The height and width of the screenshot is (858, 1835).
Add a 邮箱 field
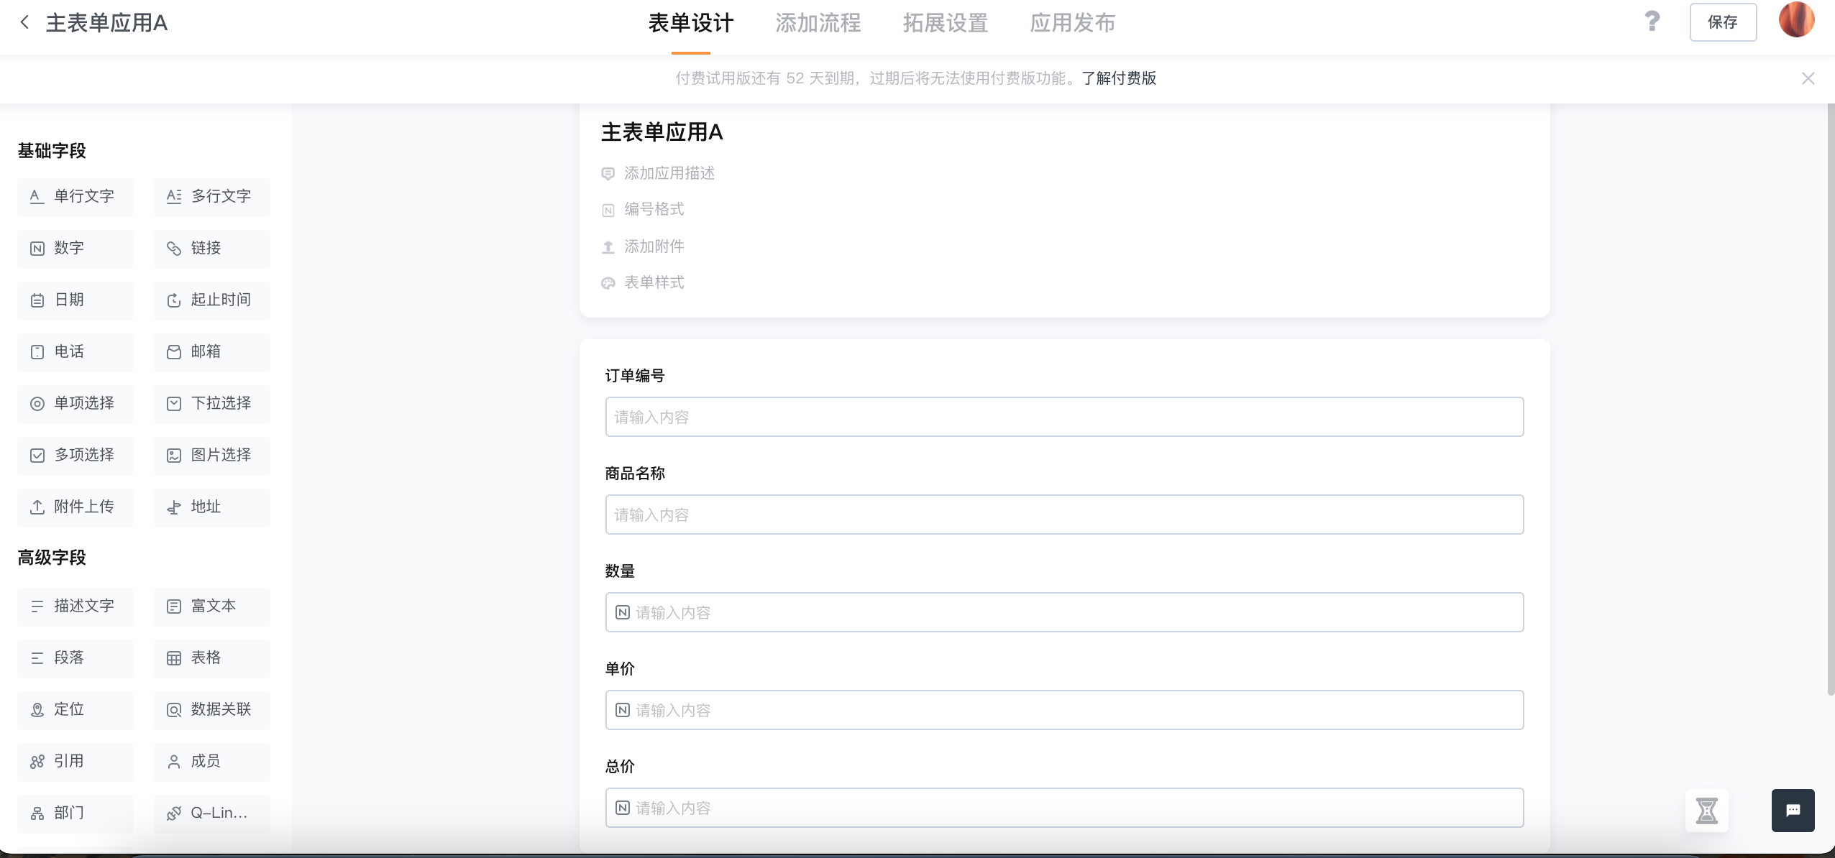point(212,352)
